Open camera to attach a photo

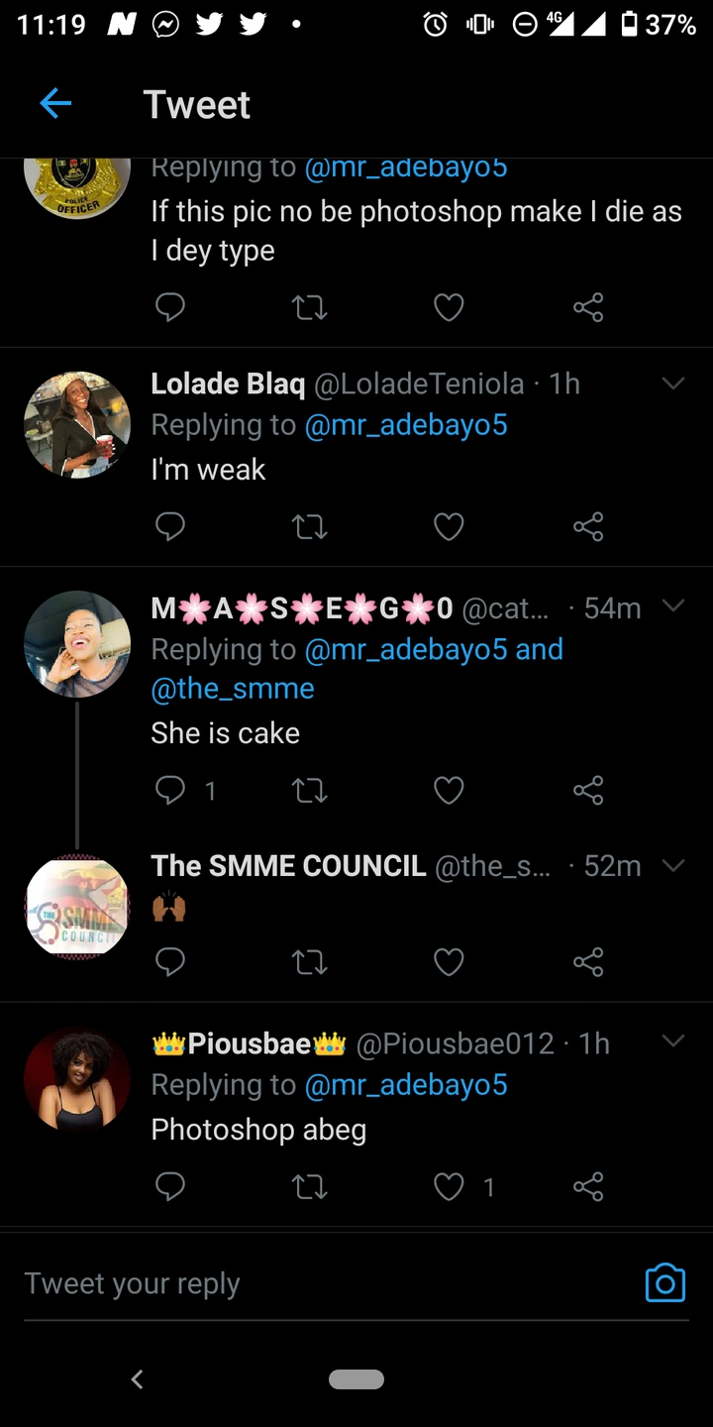coord(664,1282)
